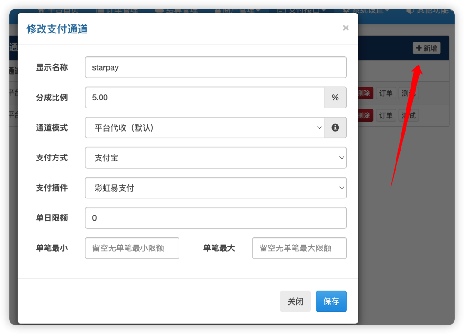Click the 订单 button in a table row

pyautogui.click(x=386, y=93)
